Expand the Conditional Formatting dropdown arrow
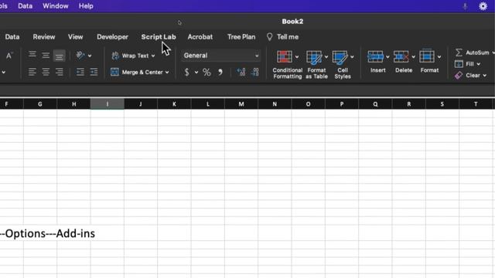This screenshot has height=278, width=495. (x=297, y=57)
